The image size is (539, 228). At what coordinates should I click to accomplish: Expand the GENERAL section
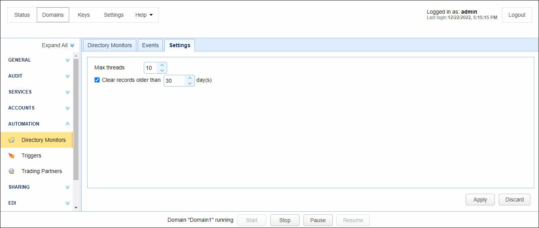point(68,60)
